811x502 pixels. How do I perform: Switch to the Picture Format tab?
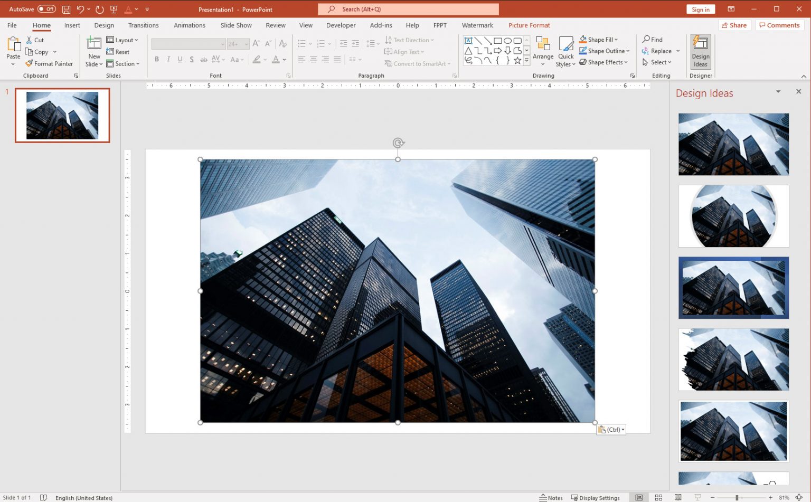tap(529, 25)
